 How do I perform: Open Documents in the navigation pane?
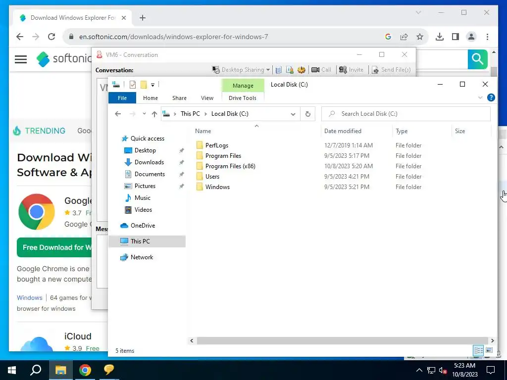150,174
